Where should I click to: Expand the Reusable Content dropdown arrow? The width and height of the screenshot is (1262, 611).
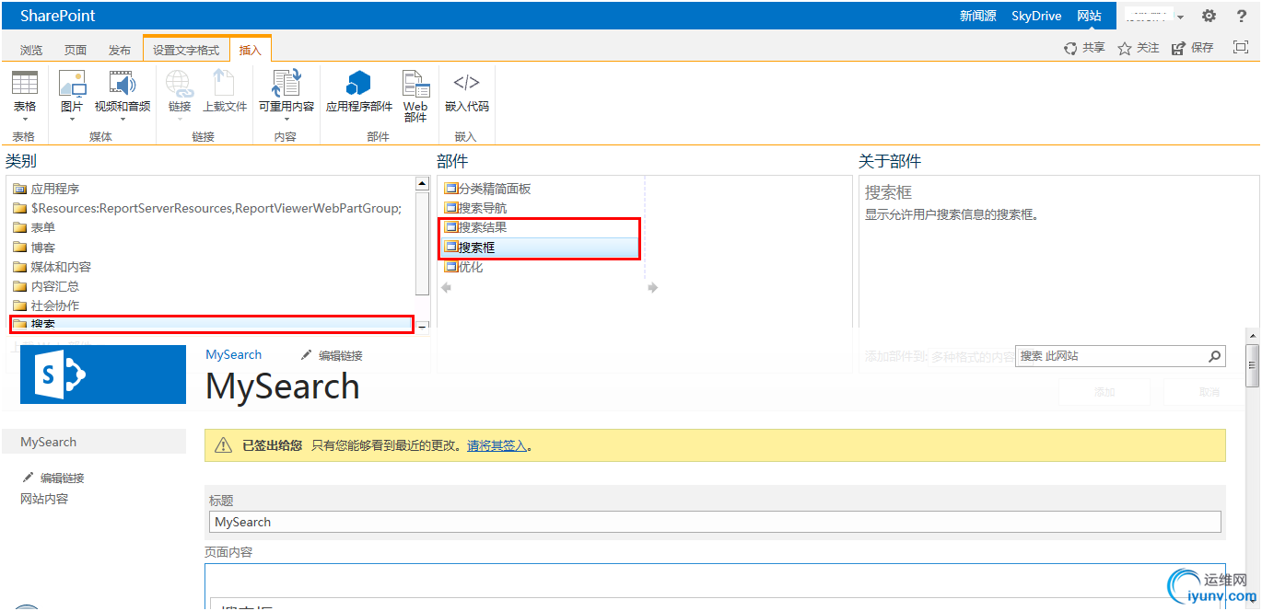click(x=286, y=119)
